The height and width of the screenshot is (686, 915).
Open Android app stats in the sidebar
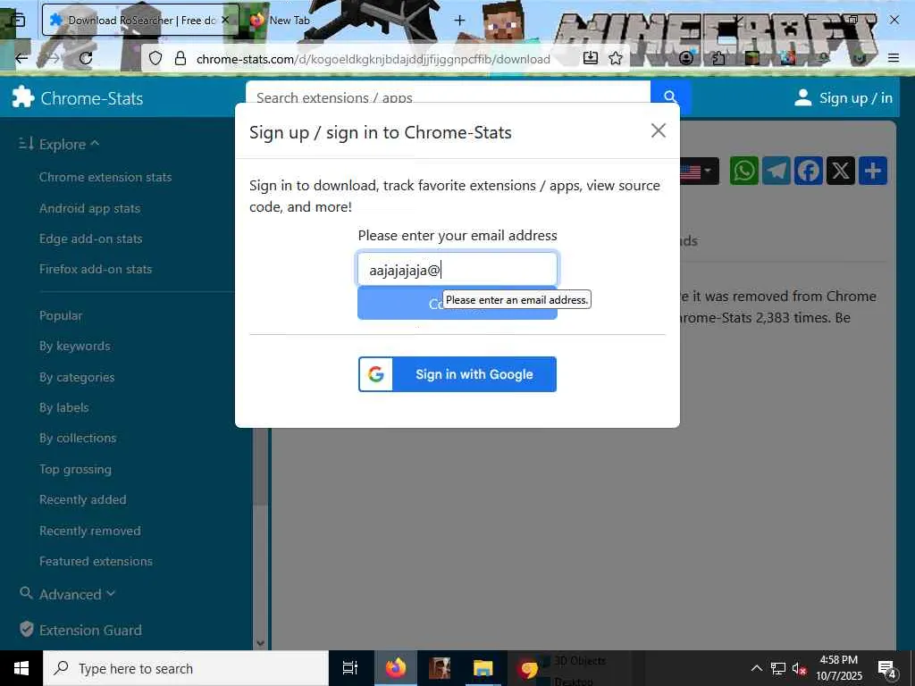pyautogui.click(x=90, y=208)
